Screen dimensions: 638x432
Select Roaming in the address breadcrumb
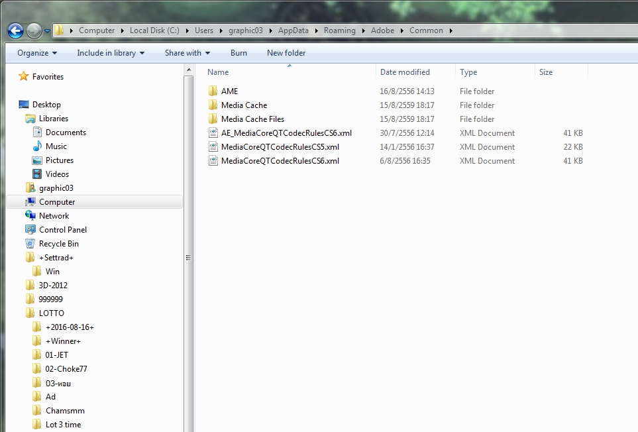coord(340,30)
